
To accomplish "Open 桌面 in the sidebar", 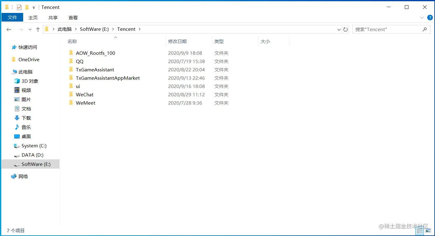I will 26,136.
